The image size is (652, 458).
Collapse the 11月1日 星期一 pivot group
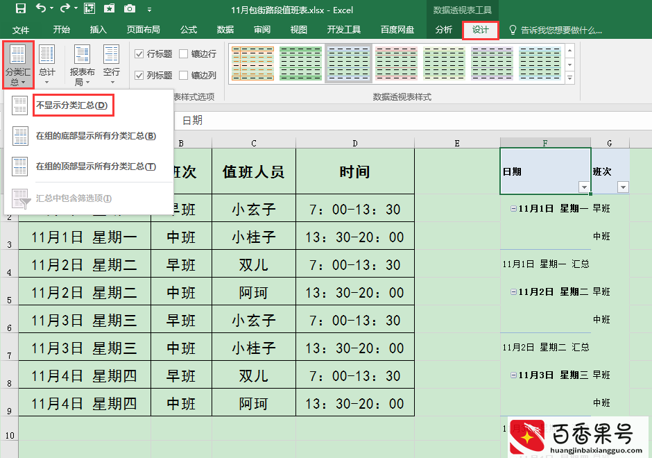click(513, 208)
